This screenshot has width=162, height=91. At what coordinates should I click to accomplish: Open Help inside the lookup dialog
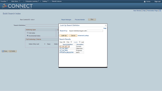[x=105, y=28]
